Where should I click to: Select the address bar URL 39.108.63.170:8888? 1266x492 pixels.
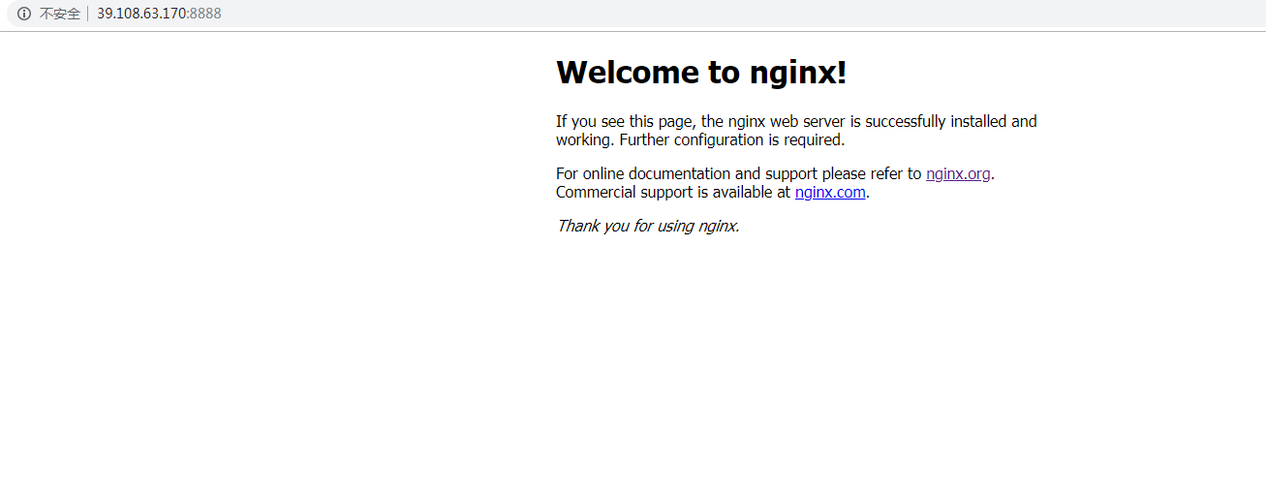[x=159, y=14]
